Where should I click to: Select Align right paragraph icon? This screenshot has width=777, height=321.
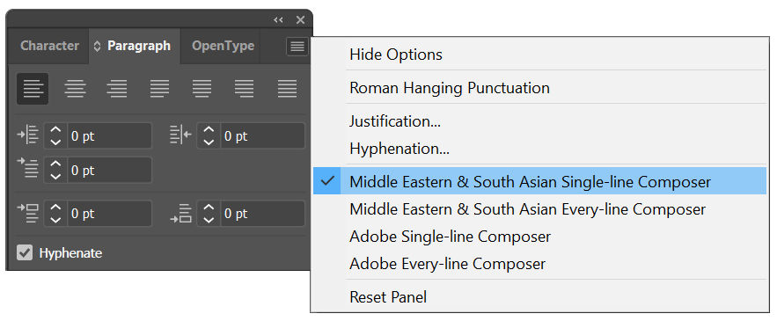coord(117,89)
